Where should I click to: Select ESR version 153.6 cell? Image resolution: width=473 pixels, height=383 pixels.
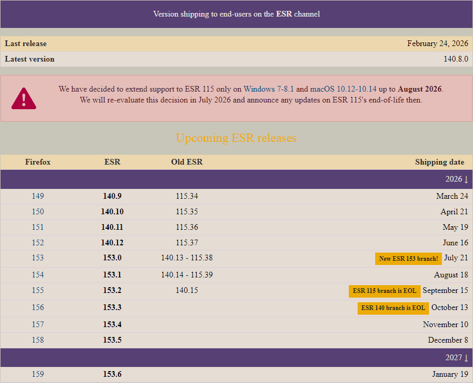click(x=112, y=374)
